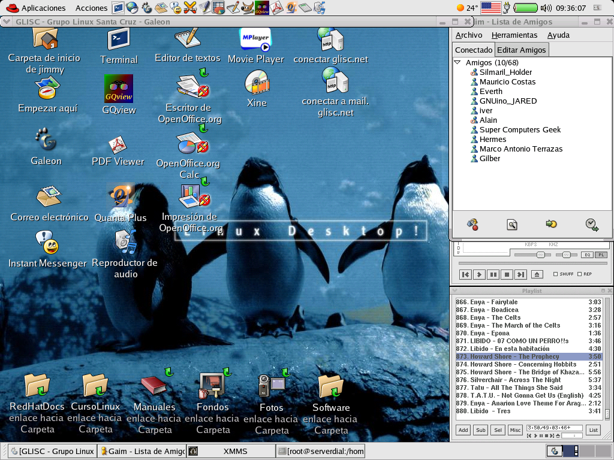Viewport: 614px width, 460px height.
Task: Open Reproductor de audio icon
Action: click(x=125, y=242)
